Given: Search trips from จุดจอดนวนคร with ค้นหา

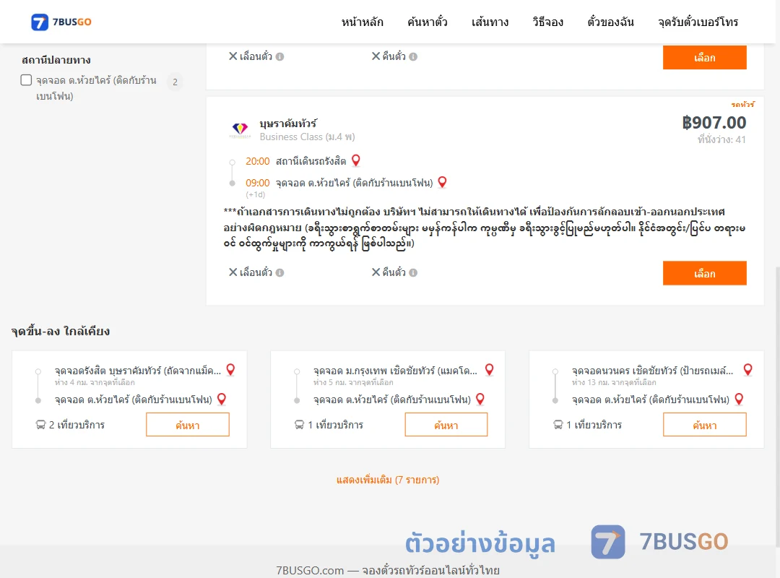Looking at the screenshot, I should [x=704, y=425].
